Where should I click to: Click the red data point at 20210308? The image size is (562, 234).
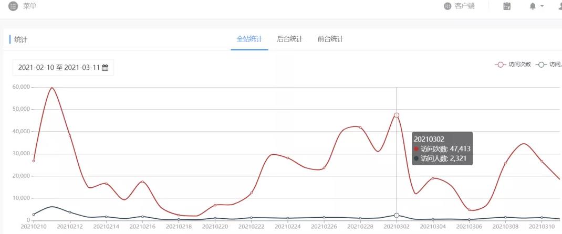click(x=505, y=163)
